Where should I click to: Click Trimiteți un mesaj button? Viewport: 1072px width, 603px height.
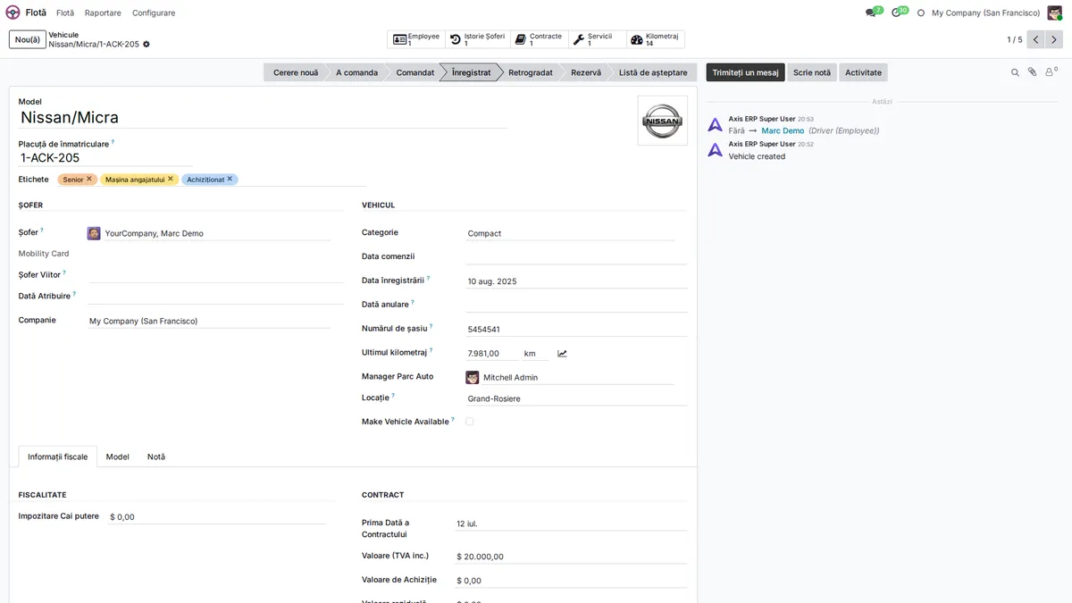(746, 72)
